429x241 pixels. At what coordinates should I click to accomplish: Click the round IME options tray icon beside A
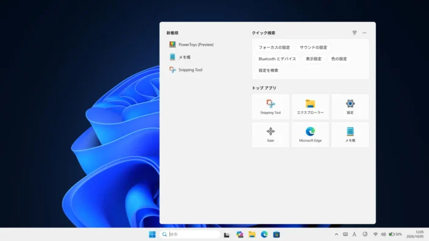(365, 234)
